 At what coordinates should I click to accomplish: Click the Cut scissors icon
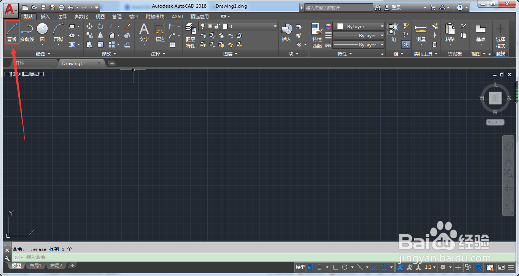tap(464, 26)
